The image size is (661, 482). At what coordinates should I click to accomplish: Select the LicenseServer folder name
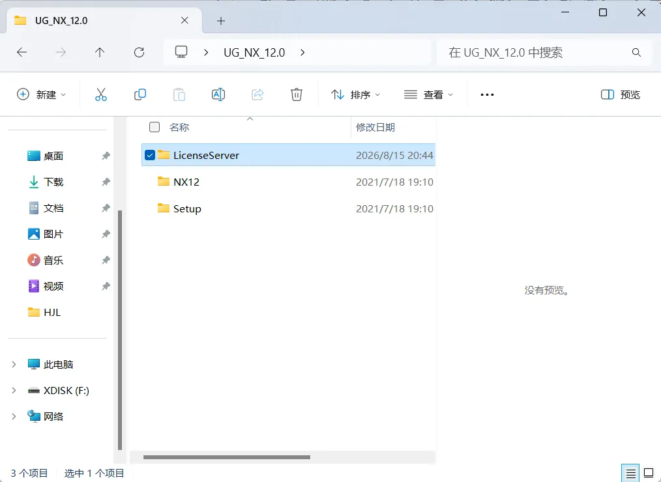[206, 155]
